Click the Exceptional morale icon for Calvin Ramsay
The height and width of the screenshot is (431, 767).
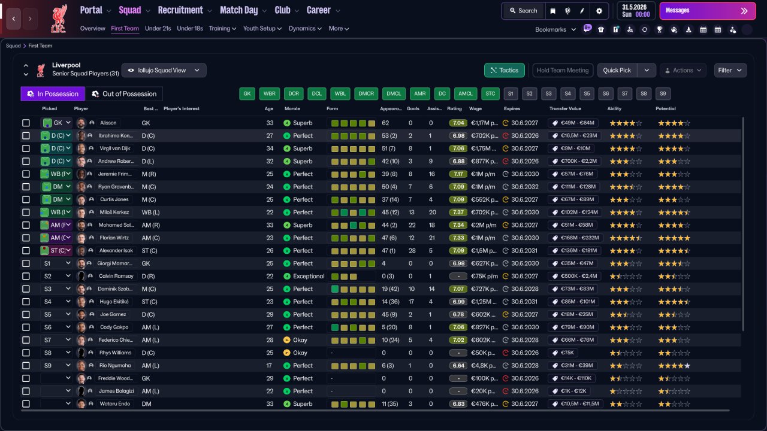point(286,276)
